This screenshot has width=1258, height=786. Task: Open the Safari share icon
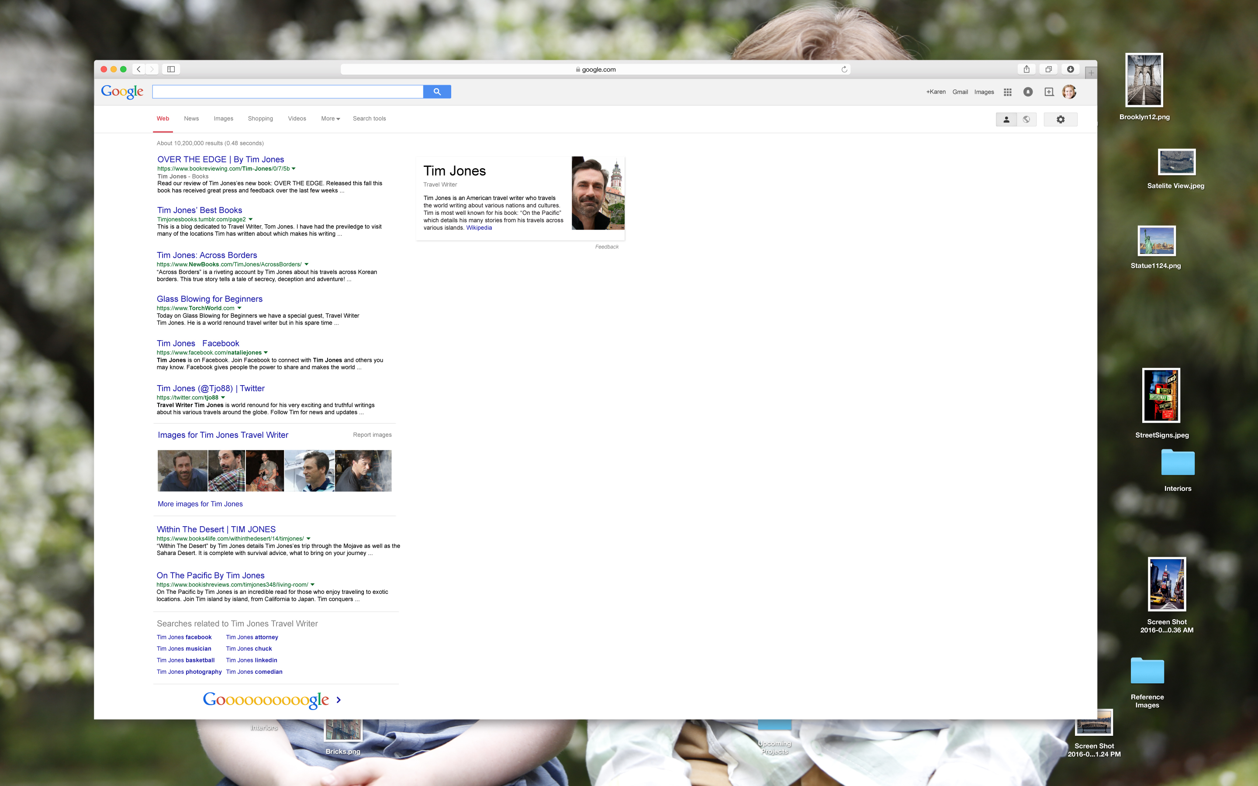point(1026,69)
